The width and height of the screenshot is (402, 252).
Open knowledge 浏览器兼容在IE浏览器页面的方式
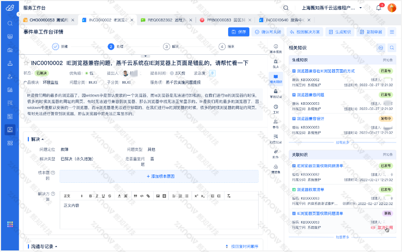coord(325,71)
